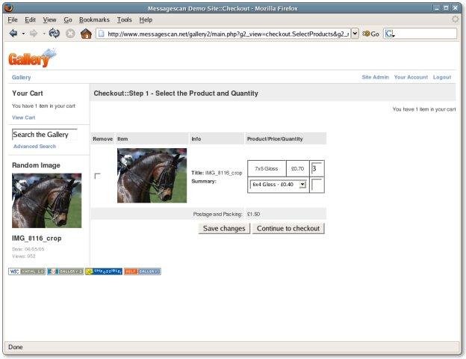This screenshot has width=466, height=359.
Task: Click the Firefox icon in title bar
Action: (x=9, y=7)
